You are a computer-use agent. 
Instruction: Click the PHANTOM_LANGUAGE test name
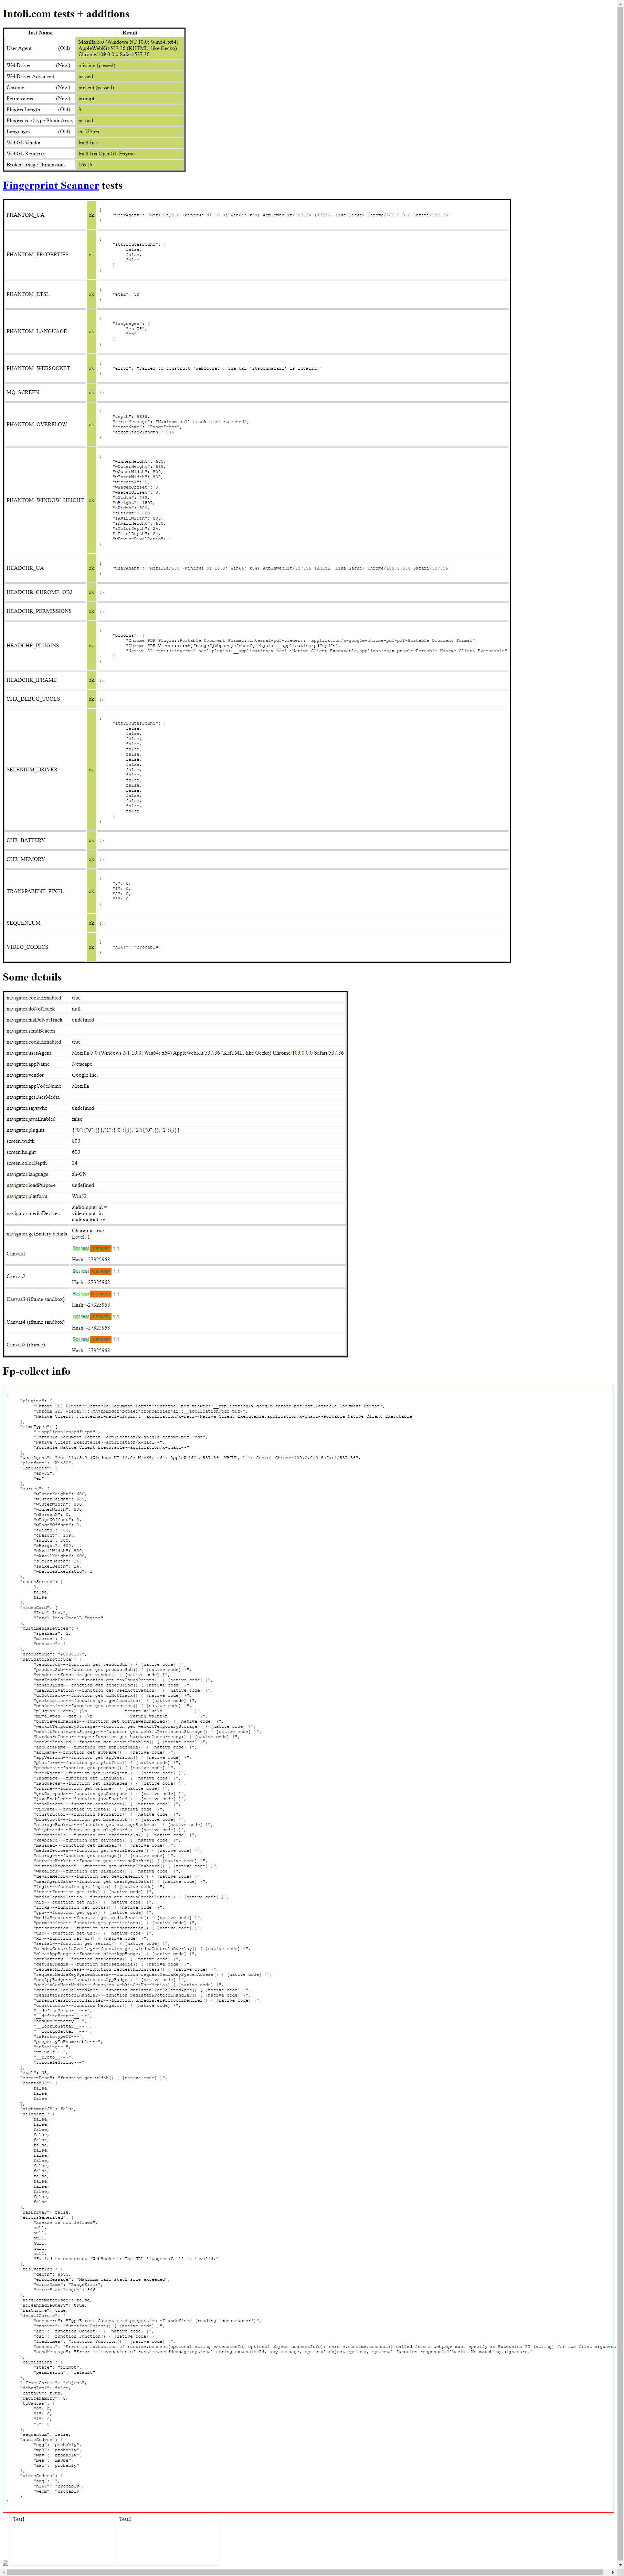point(37,331)
